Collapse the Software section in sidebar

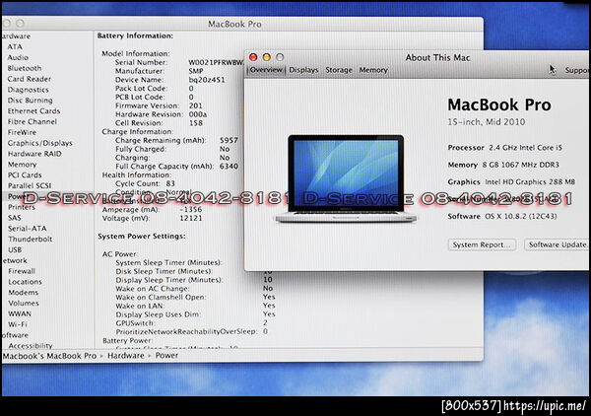pyautogui.click(x=15, y=335)
